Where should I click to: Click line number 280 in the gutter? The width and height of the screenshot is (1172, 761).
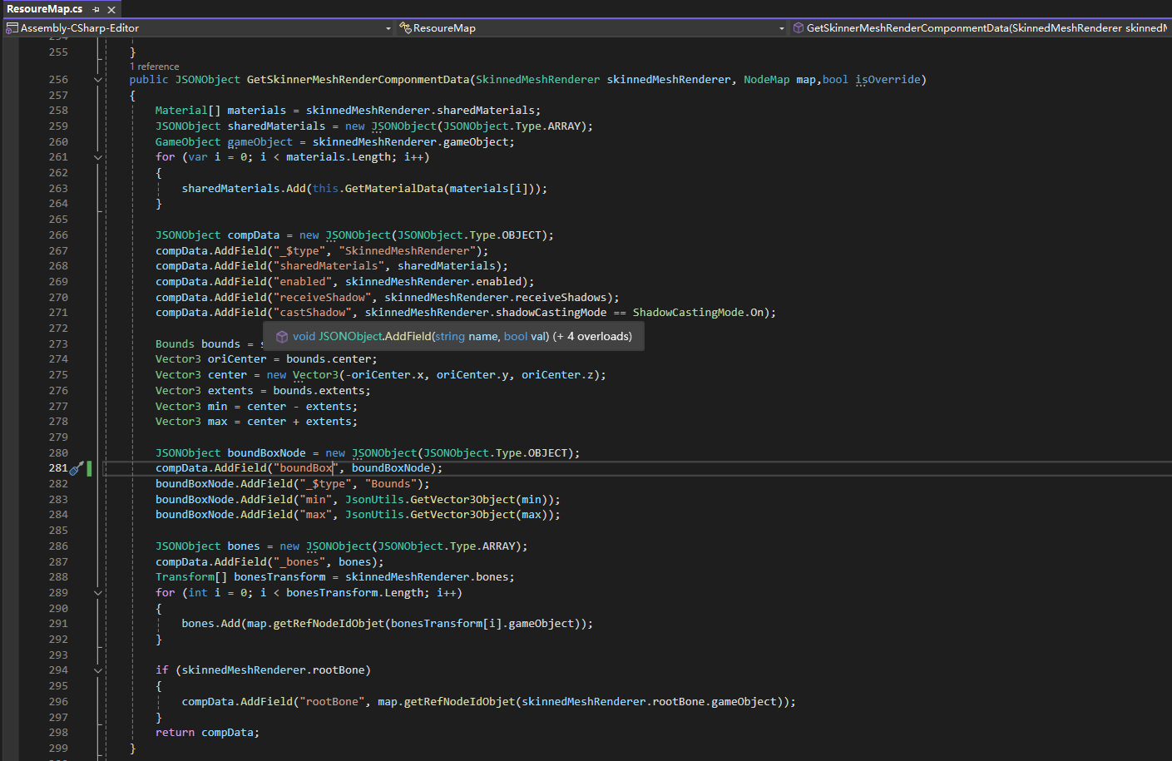coord(58,453)
